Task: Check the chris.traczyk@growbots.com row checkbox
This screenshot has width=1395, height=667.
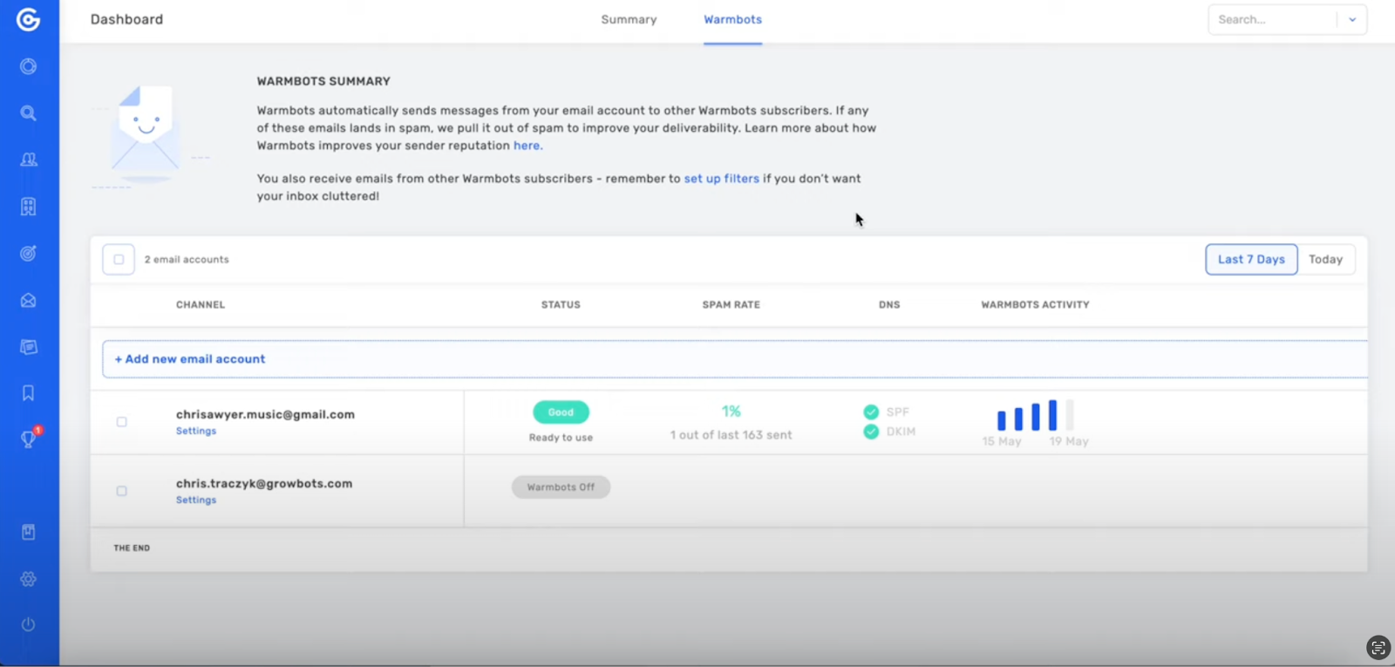Action: [122, 491]
